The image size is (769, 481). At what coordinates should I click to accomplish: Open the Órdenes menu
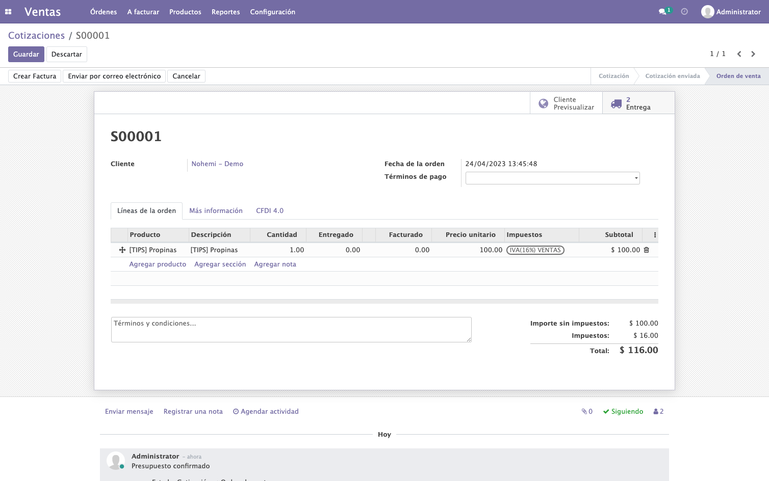104,12
